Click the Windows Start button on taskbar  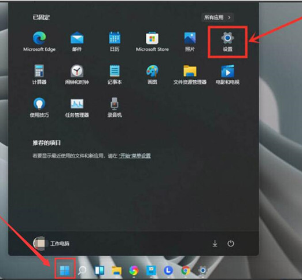pyautogui.click(x=65, y=270)
